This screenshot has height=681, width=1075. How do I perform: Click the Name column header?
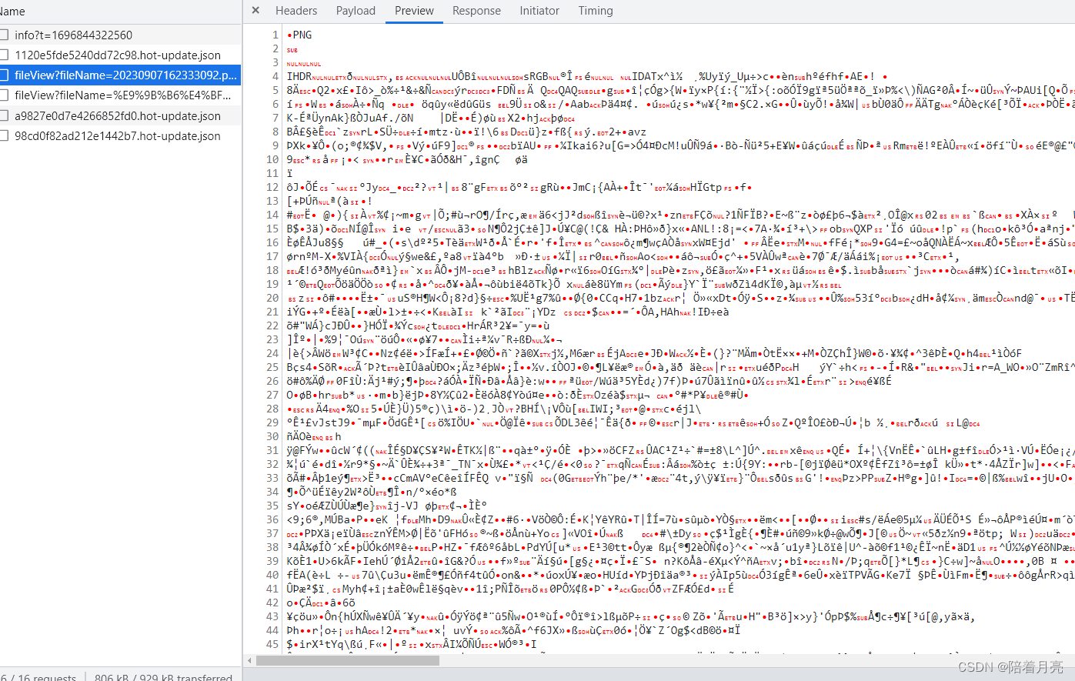pyautogui.click(x=12, y=12)
